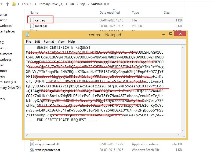Click the down-scroll arrow in Notepad

click(183, 131)
